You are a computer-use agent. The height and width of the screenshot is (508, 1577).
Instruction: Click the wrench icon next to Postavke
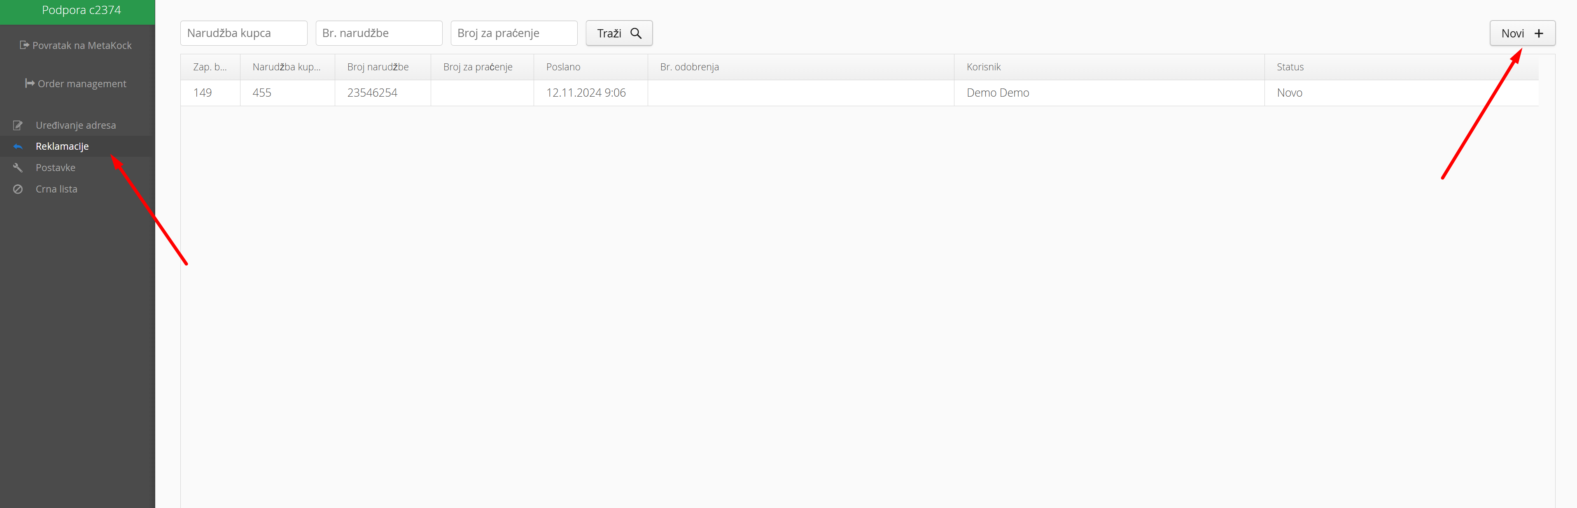18,167
